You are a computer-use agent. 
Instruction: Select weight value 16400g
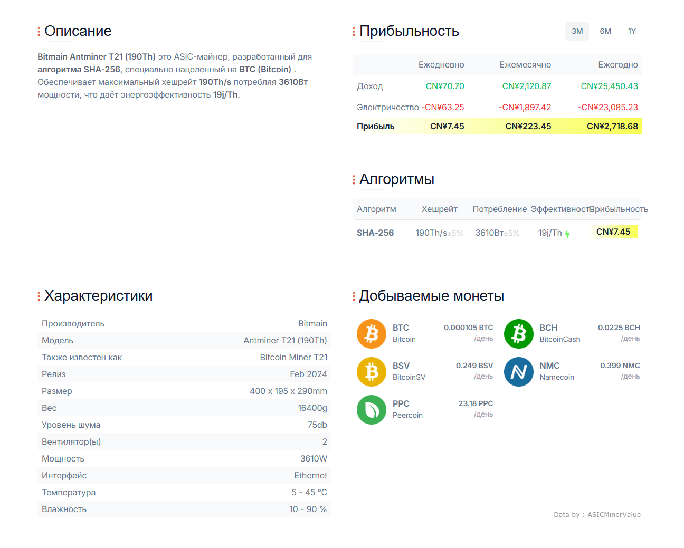click(312, 408)
